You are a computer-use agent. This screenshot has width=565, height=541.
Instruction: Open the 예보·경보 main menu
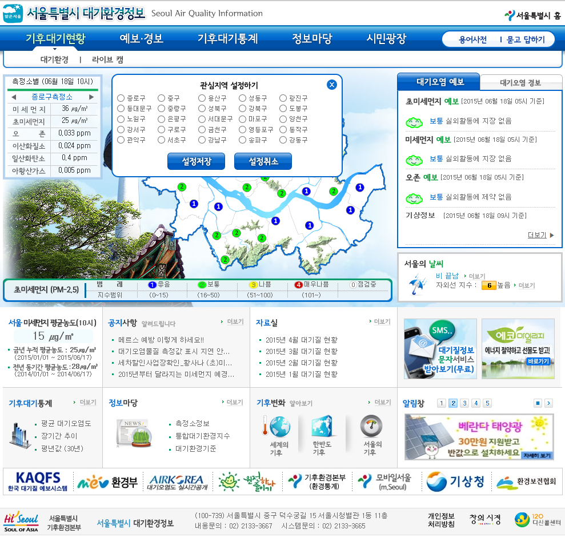141,39
